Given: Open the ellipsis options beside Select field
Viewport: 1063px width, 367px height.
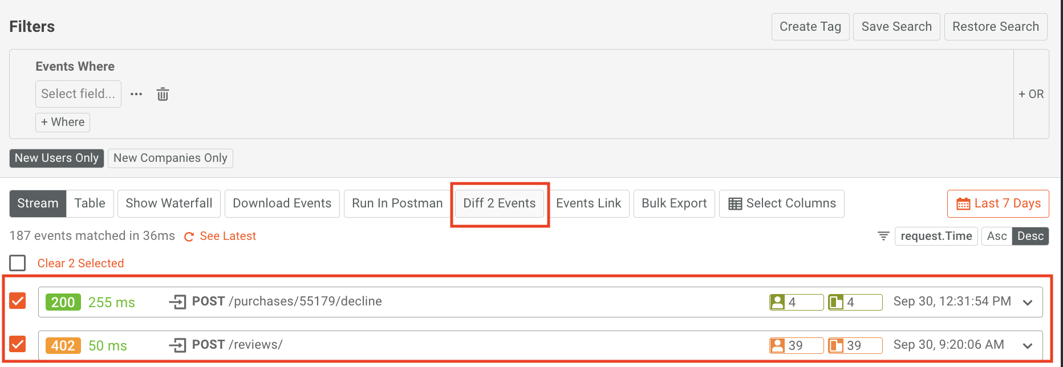Looking at the screenshot, I should (x=136, y=93).
